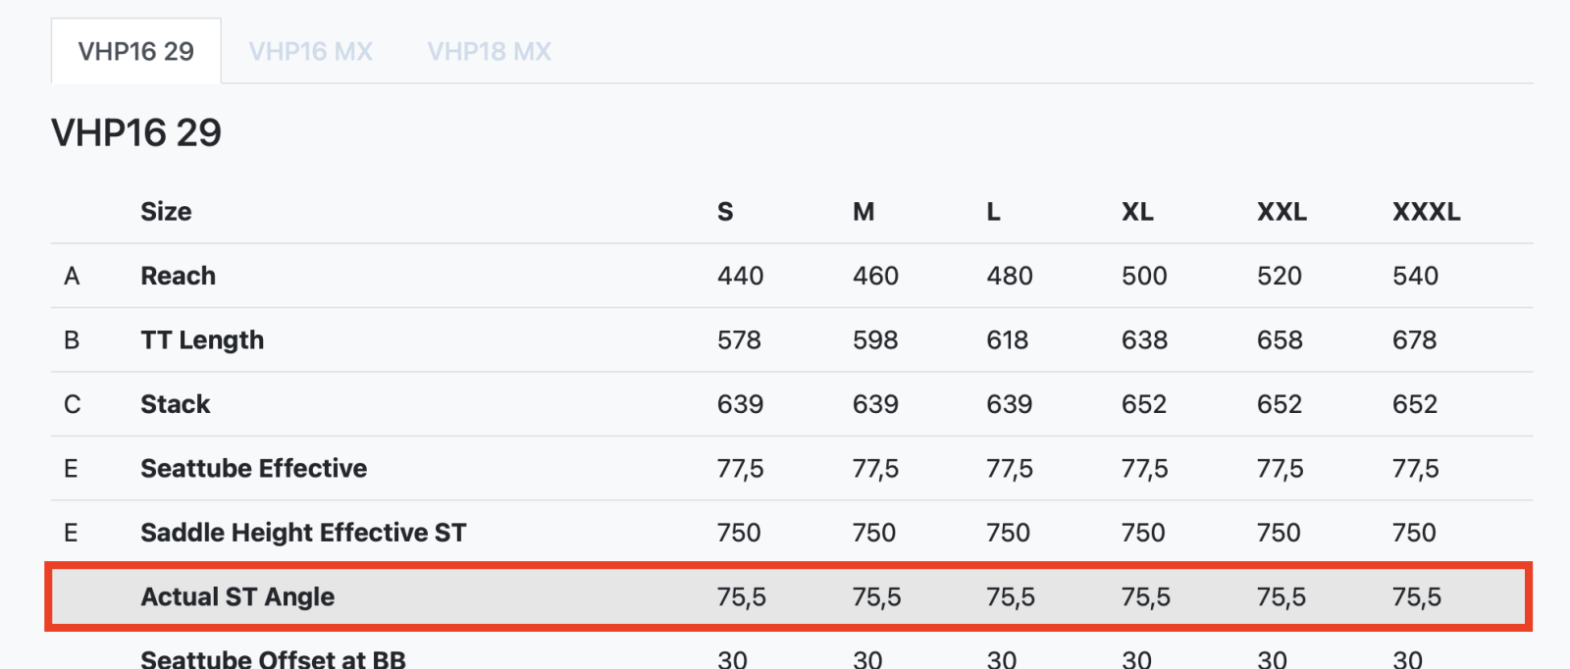The image size is (1570, 669).
Task: Select the Reach row label
Action: point(178,276)
